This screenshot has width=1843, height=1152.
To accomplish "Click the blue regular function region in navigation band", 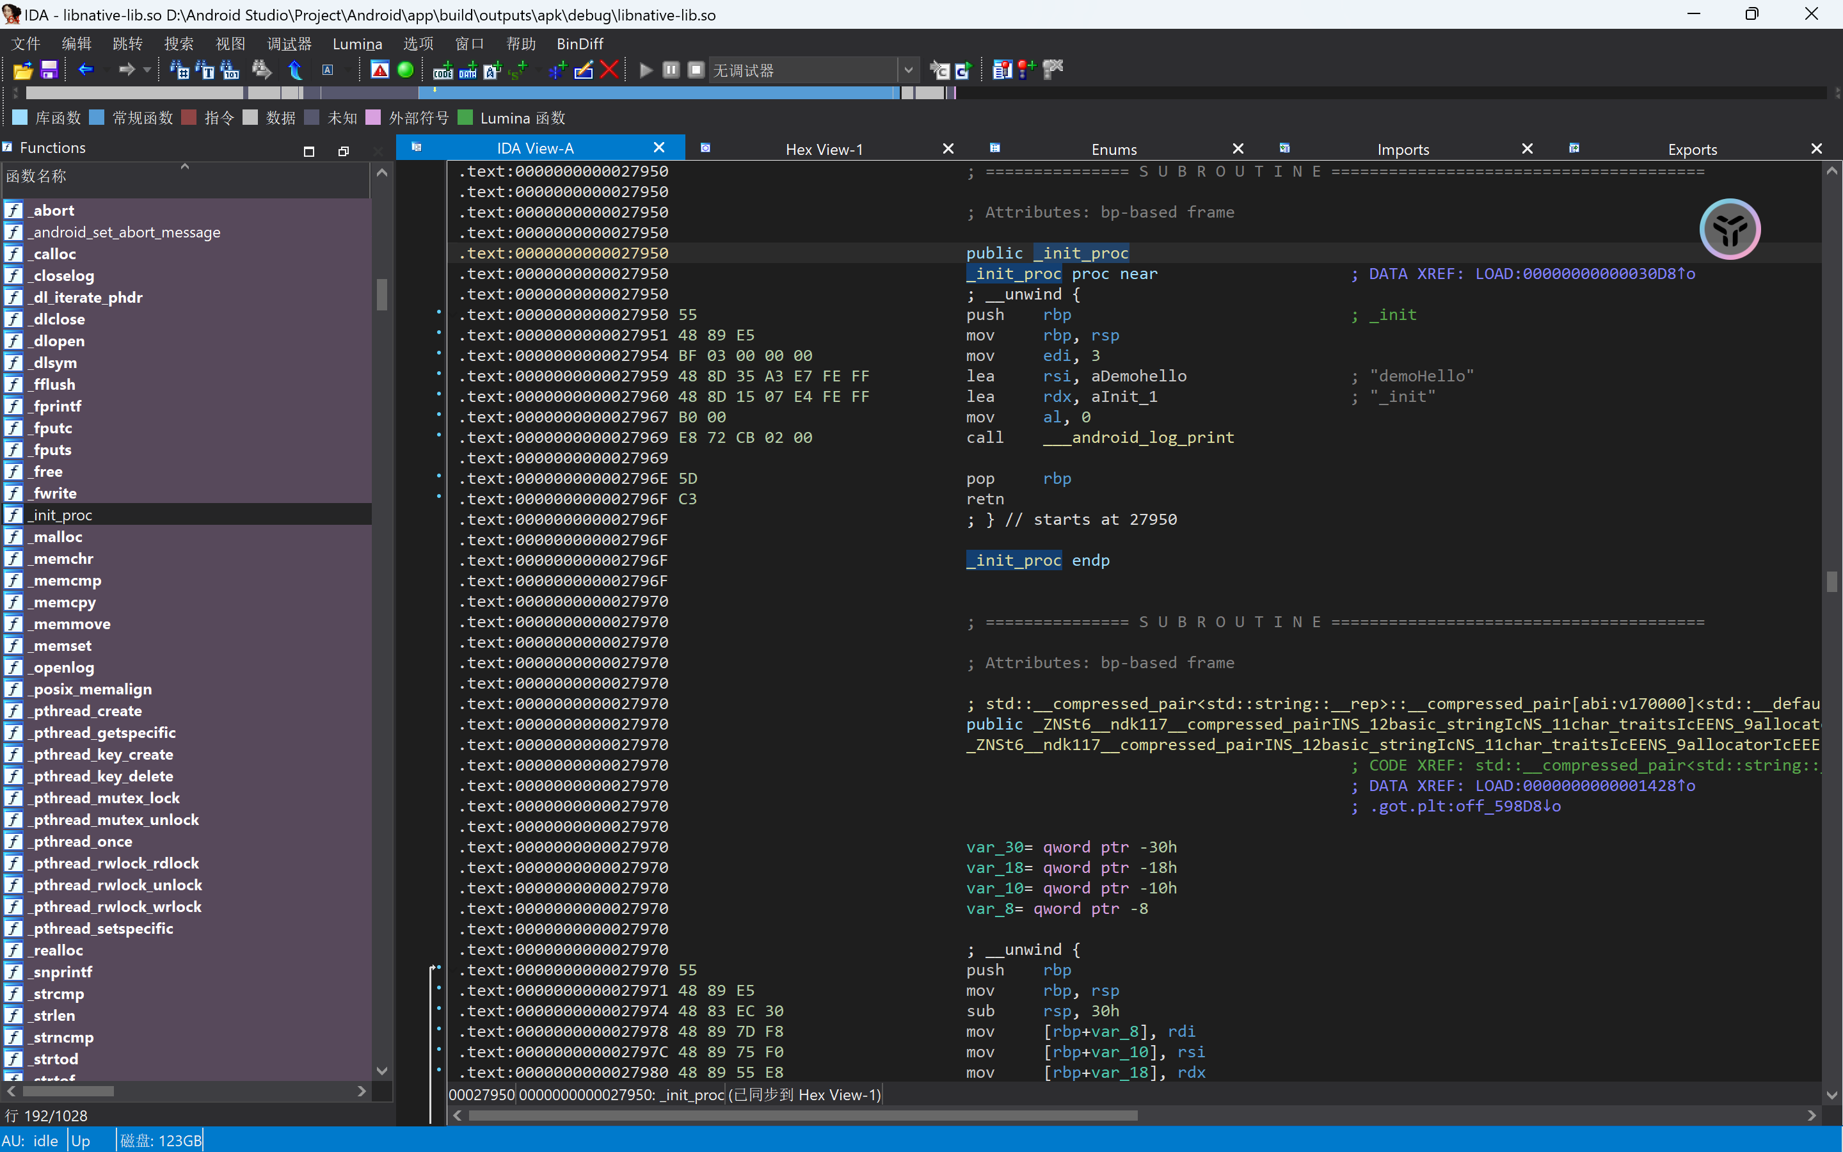I will tap(655, 93).
